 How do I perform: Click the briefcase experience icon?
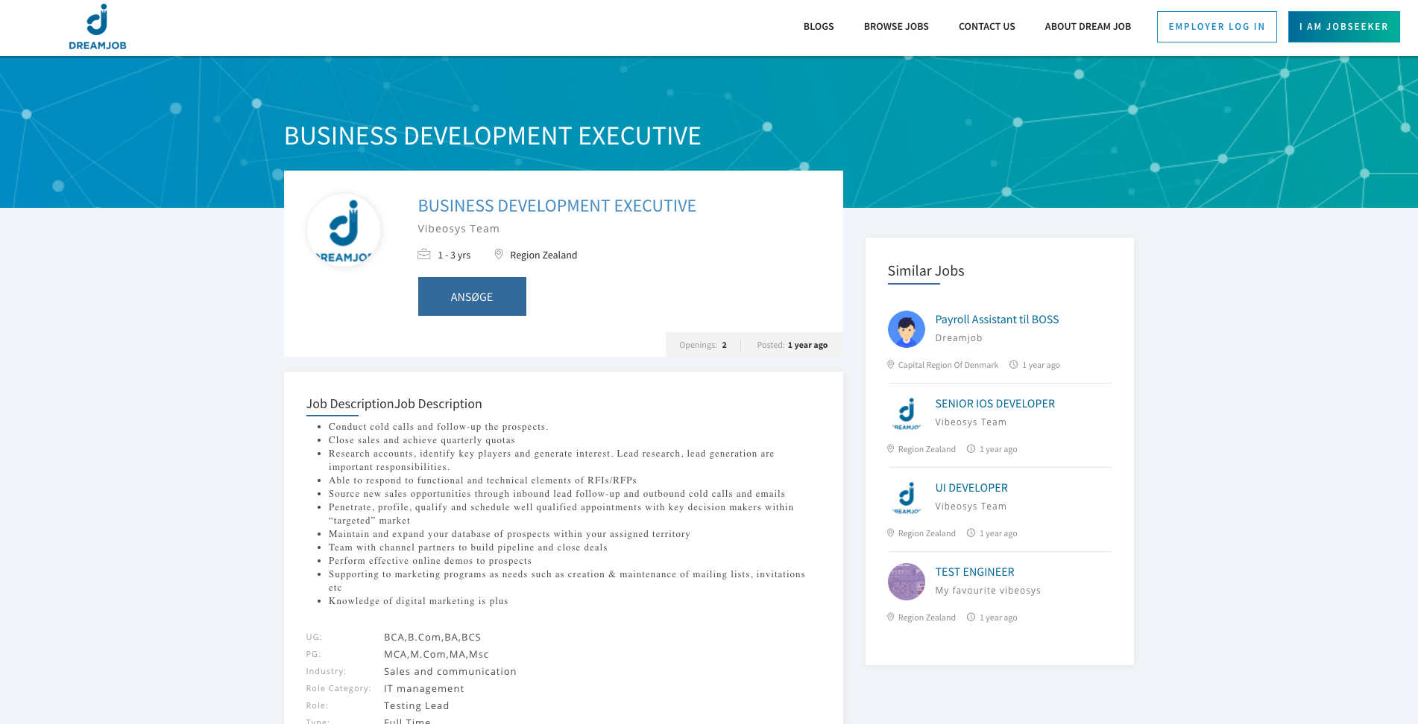tap(424, 255)
